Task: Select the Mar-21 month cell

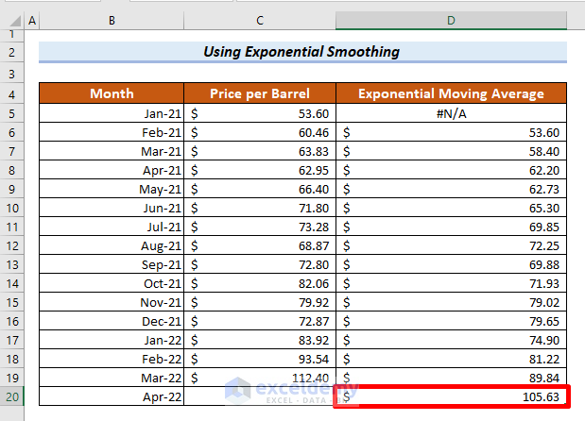Action: click(112, 151)
